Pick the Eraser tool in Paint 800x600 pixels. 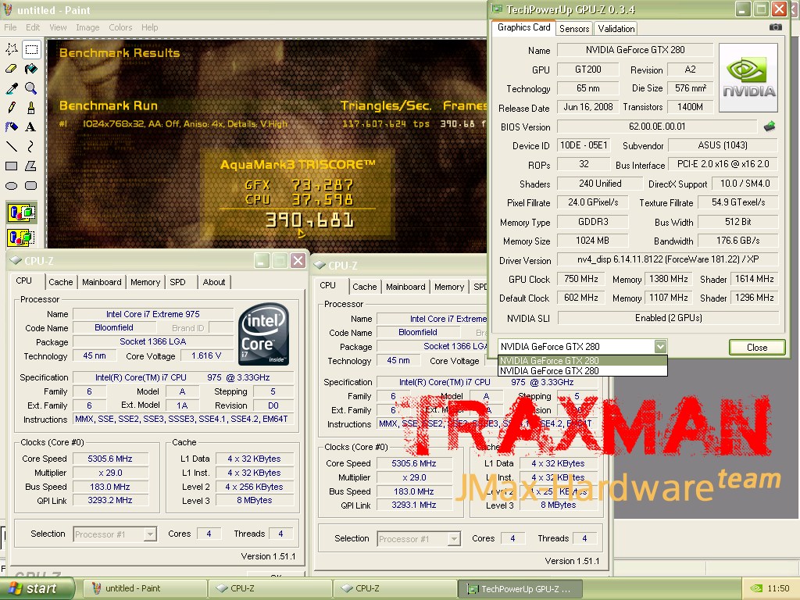coord(12,69)
